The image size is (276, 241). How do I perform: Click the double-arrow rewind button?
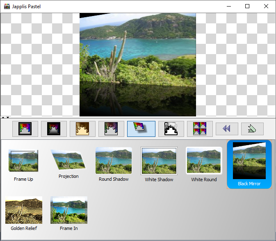coord(227,129)
